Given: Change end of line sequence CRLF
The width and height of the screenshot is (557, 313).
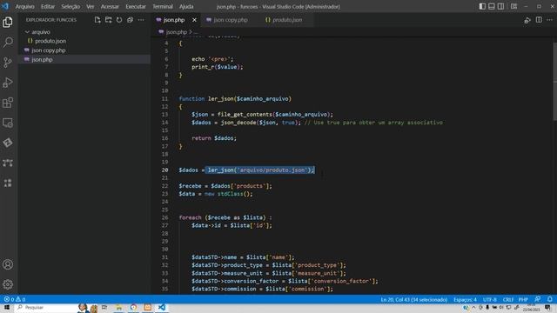Looking at the screenshot, I should pyautogui.click(x=507, y=299).
